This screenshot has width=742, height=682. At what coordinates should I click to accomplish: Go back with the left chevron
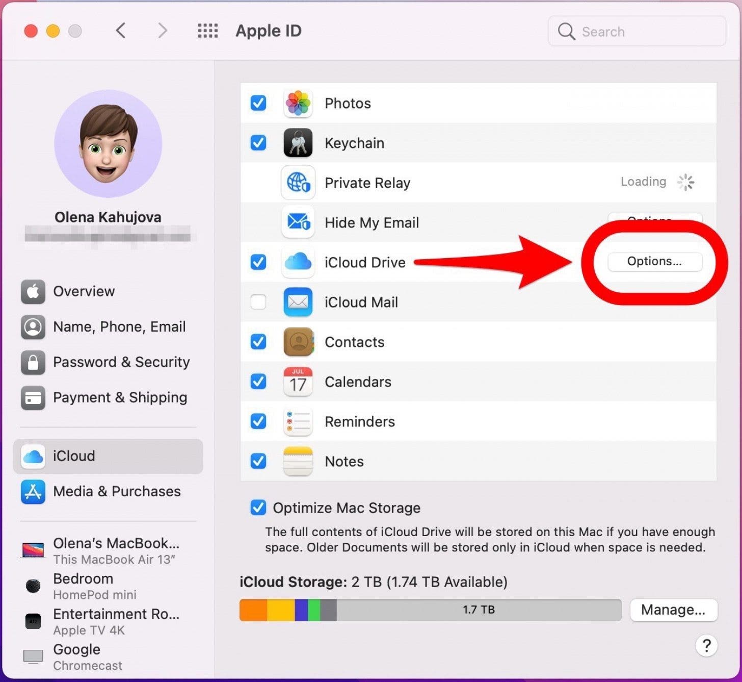[121, 31]
